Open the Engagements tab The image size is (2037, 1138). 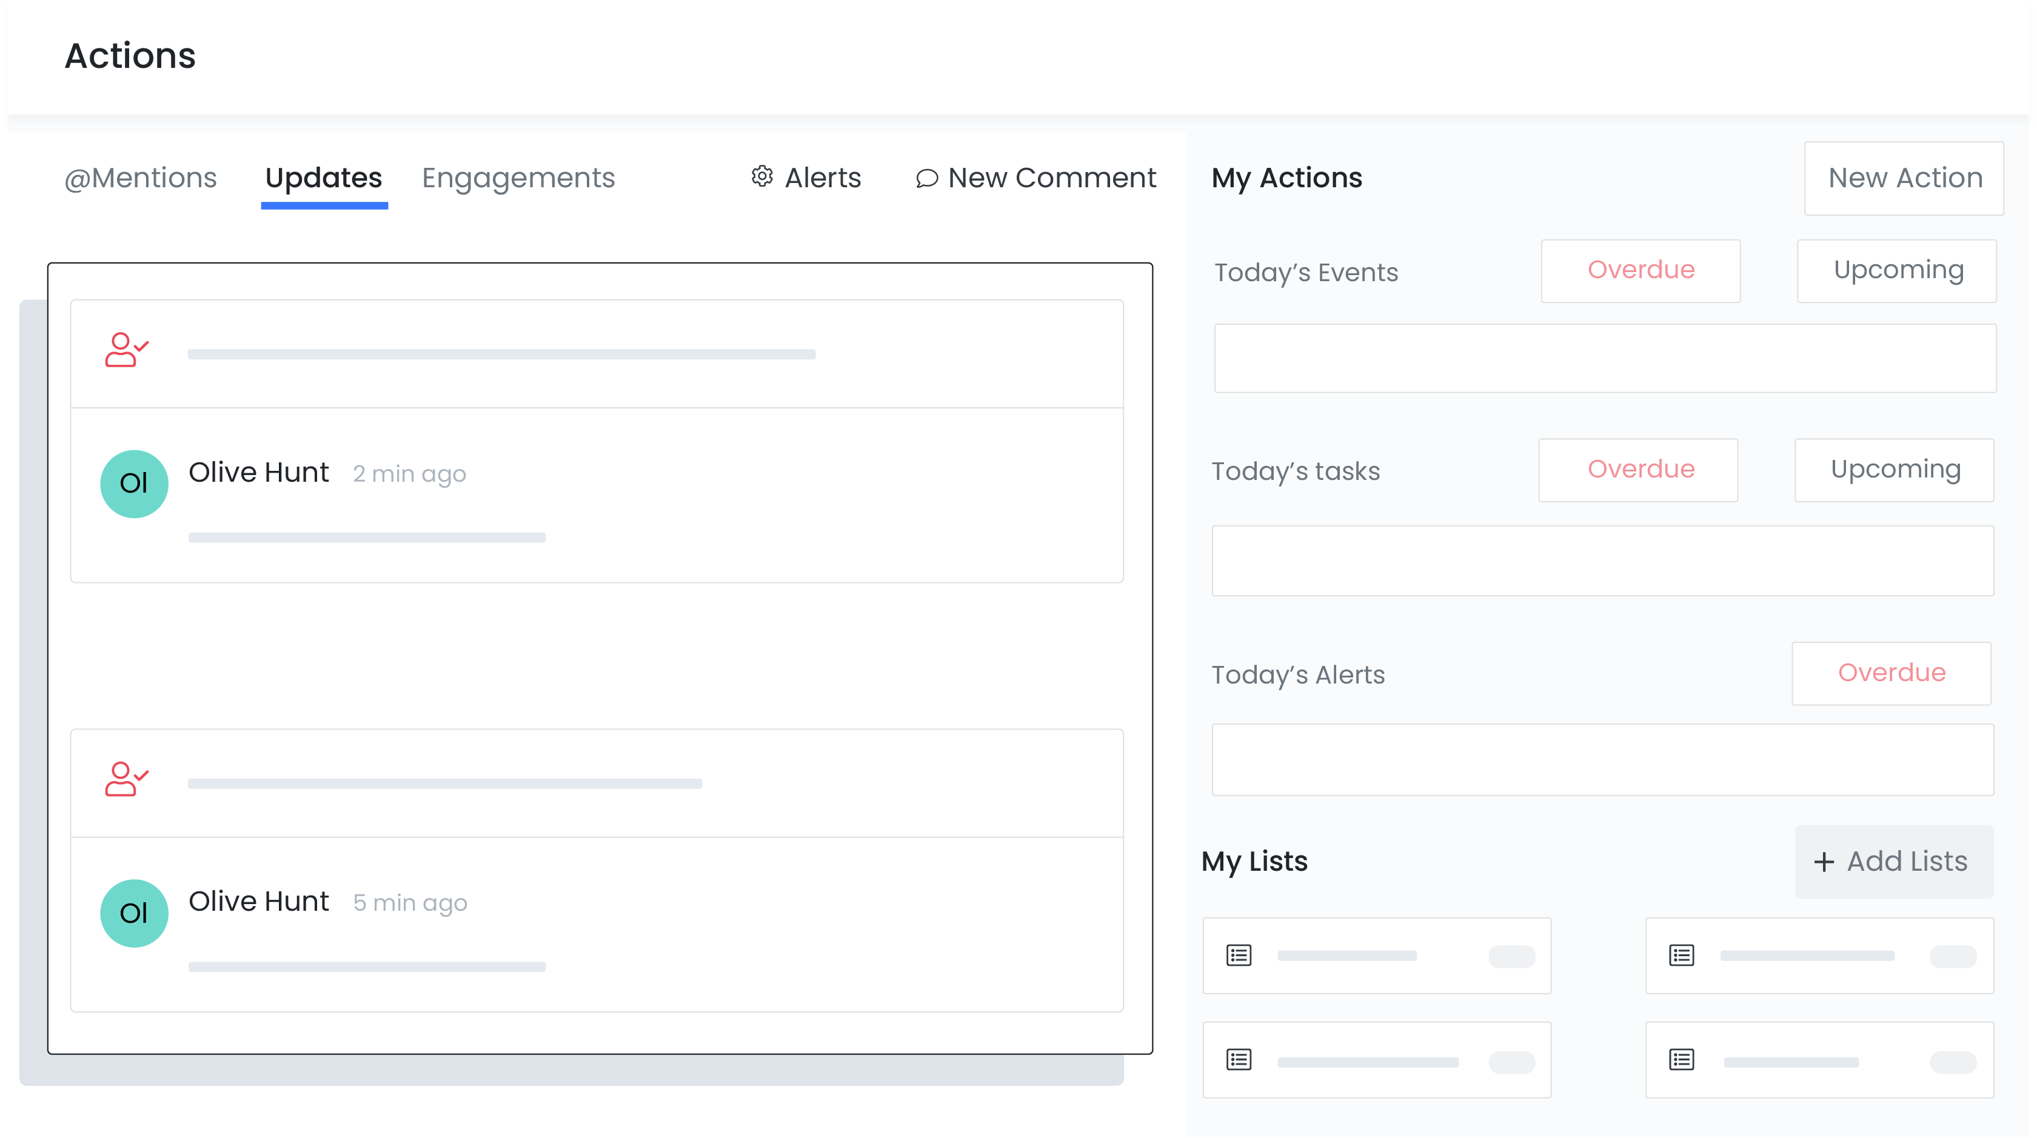[x=518, y=178]
